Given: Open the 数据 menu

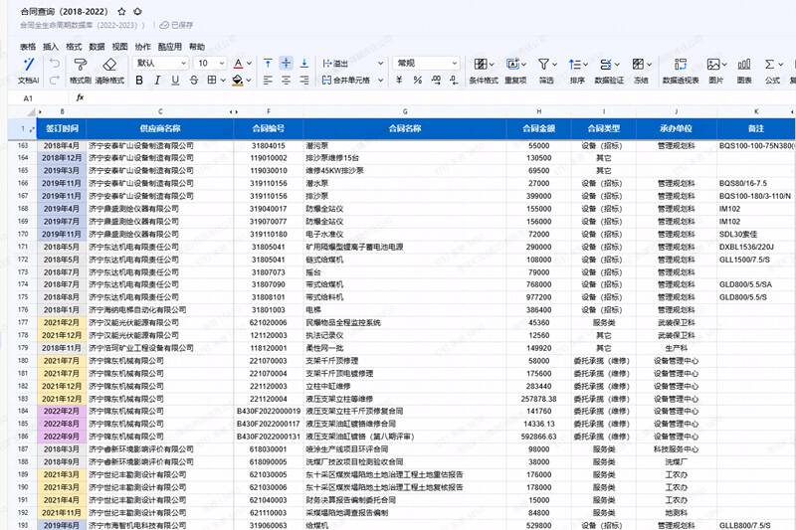Looking at the screenshot, I should (97, 47).
